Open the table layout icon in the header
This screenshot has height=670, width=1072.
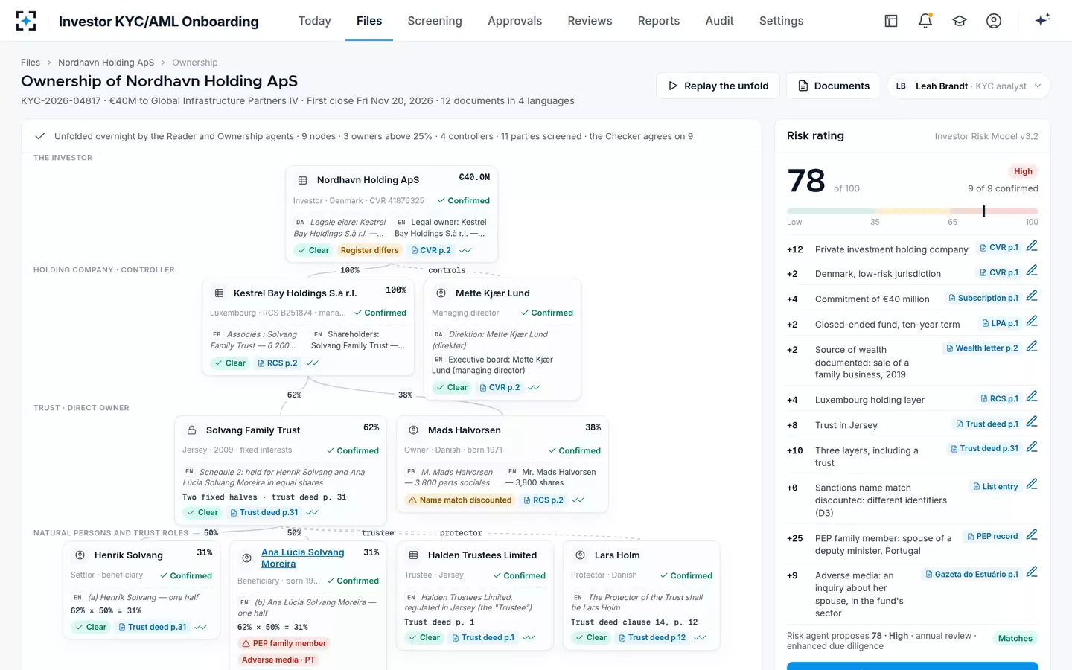[891, 21]
